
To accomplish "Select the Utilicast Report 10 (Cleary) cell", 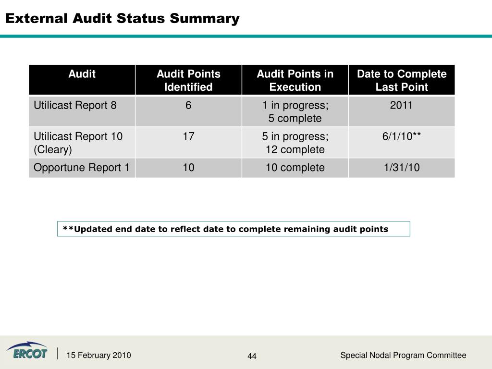I will point(82,142).
